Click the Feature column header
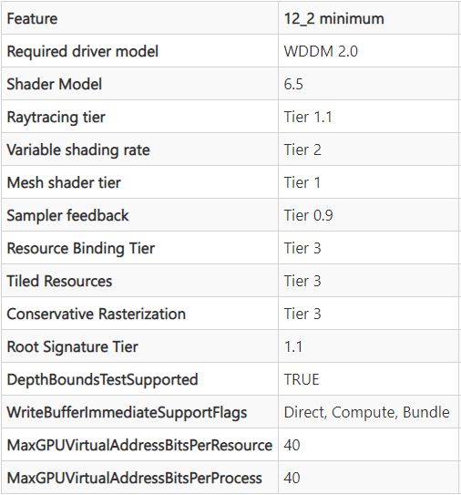Image resolution: width=461 pixels, height=495 pixels. point(32,18)
